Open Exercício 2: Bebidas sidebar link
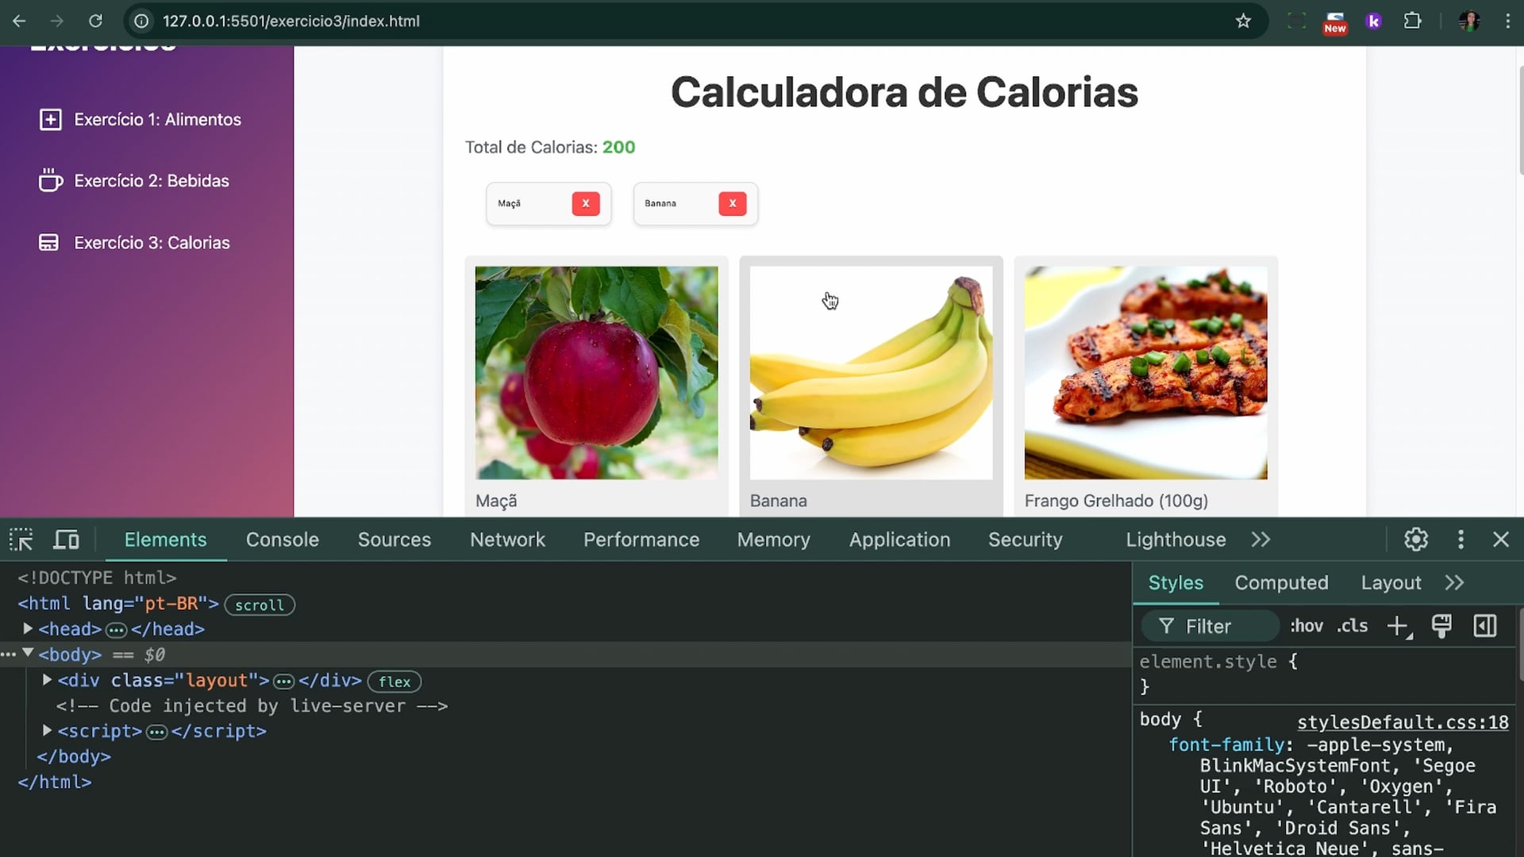The image size is (1524, 857). [x=151, y=181]
